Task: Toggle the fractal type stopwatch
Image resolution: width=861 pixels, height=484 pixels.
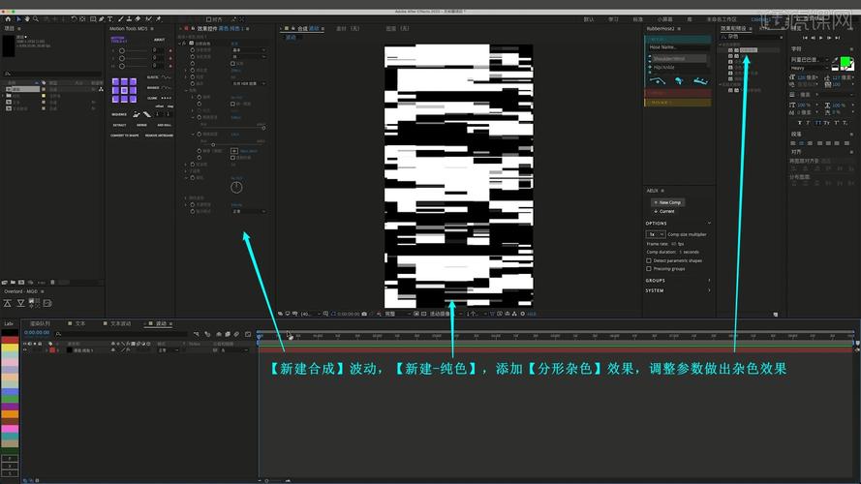Action: tap(193, 50)
